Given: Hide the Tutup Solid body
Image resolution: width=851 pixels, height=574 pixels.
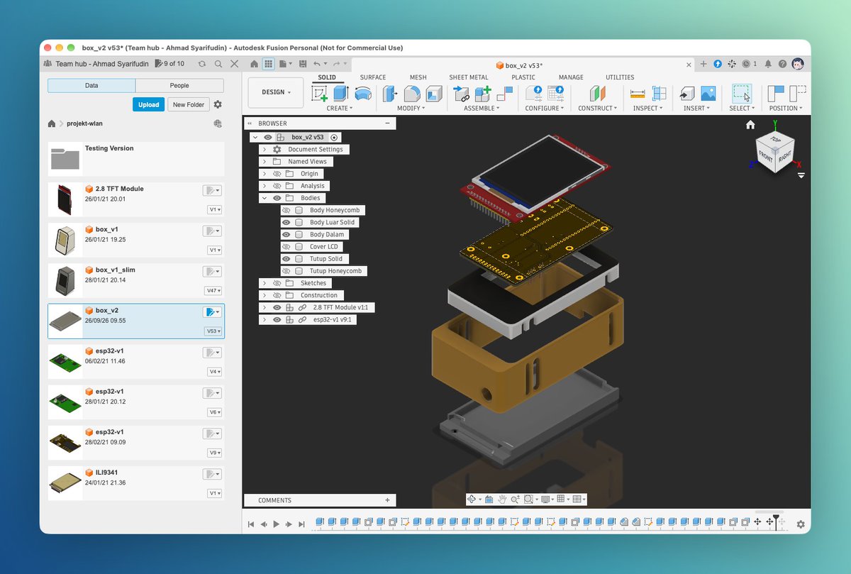Looking at the screenshot, I should 287,259.
